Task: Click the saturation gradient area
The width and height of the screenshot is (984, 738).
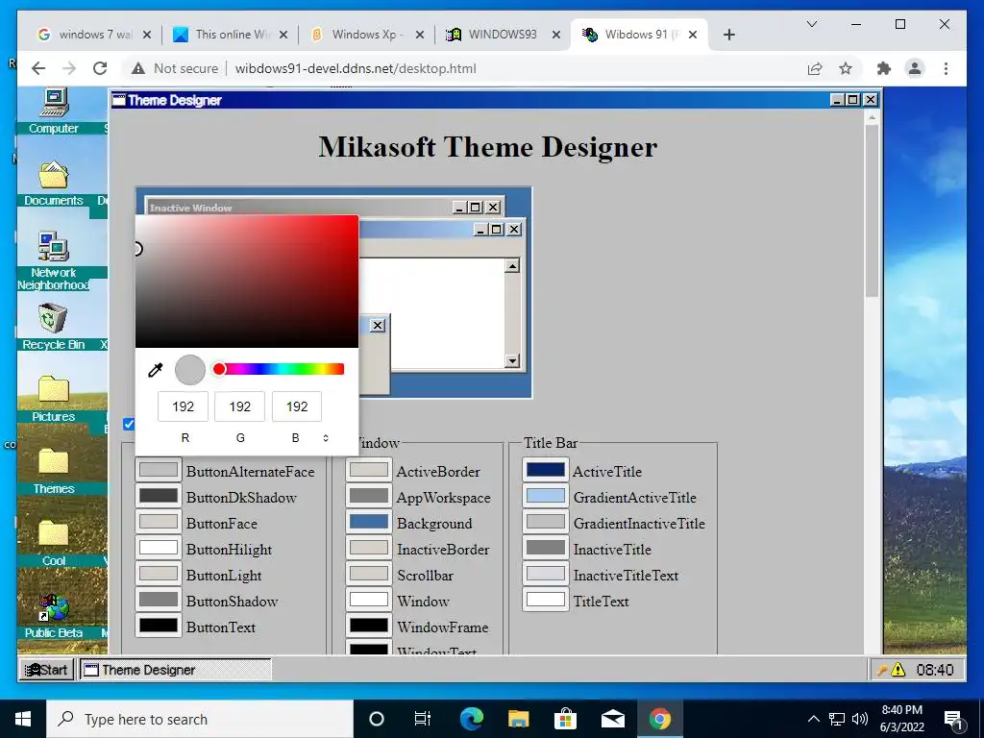Action: pos(247,282)
